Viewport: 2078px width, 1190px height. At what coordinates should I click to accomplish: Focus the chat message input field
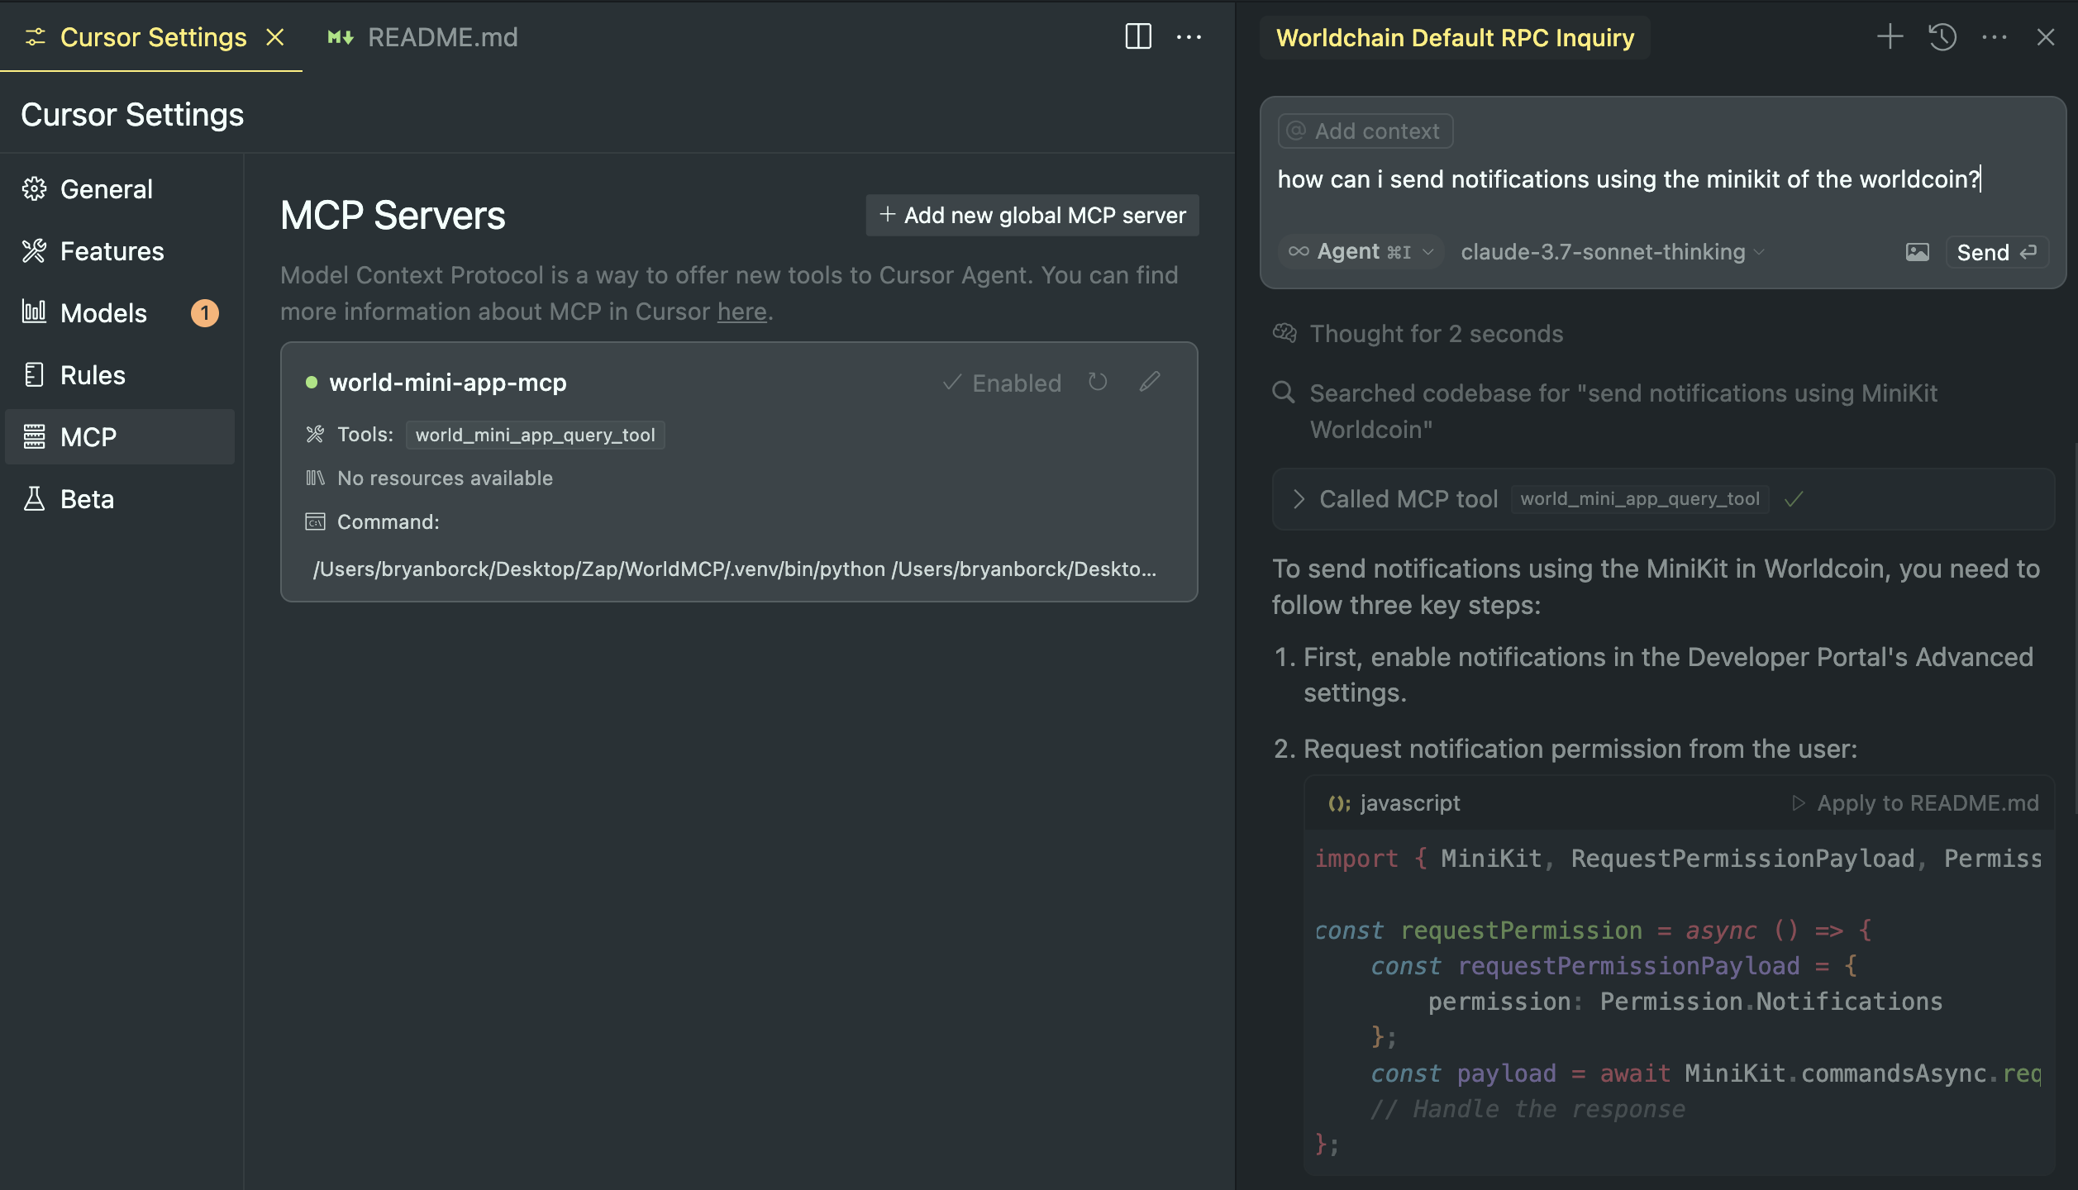pos(1662,179)
